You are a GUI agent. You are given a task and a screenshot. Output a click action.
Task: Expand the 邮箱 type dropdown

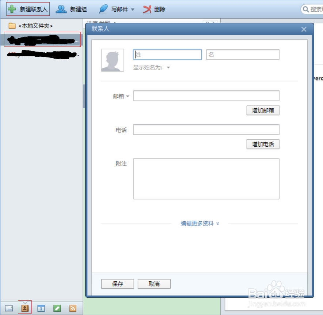coord(128,96)
